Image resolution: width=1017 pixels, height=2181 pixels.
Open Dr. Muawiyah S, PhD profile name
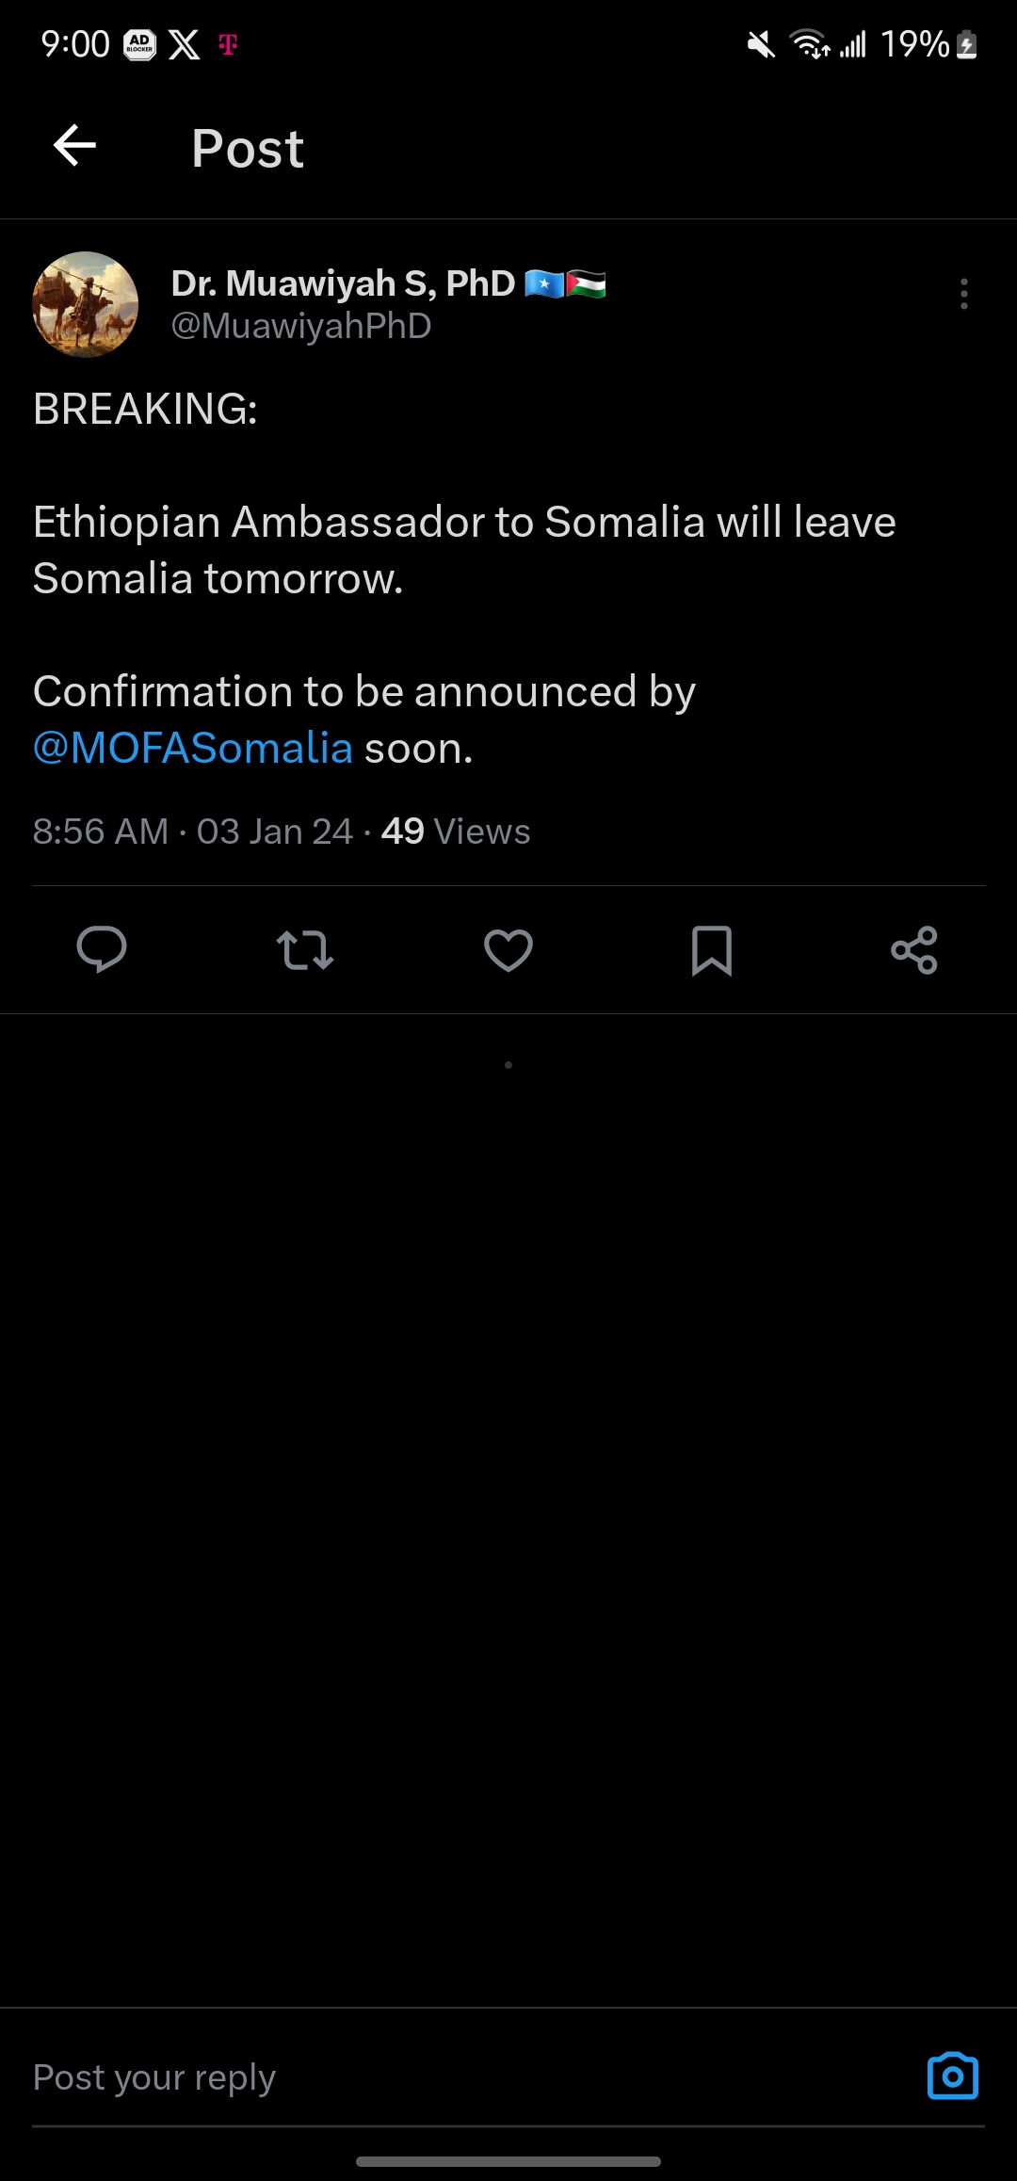344,283
